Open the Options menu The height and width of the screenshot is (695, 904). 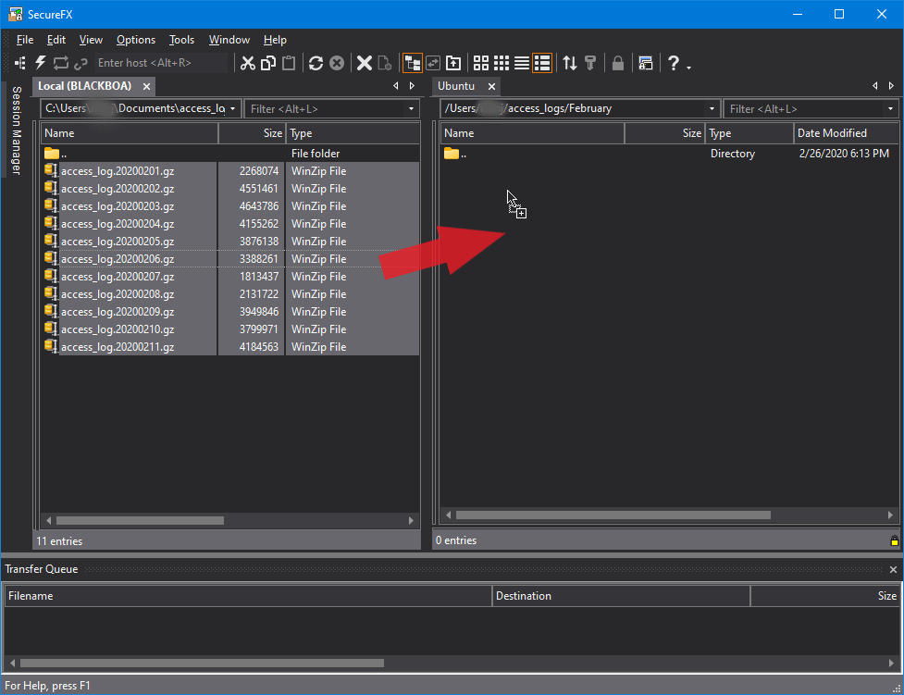(136, 40)
